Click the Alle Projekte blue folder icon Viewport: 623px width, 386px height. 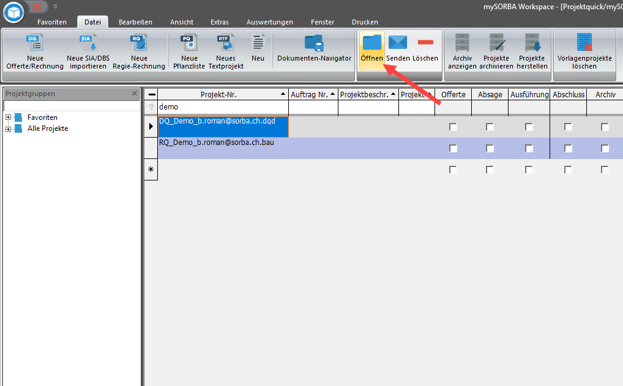click(18, 128)
